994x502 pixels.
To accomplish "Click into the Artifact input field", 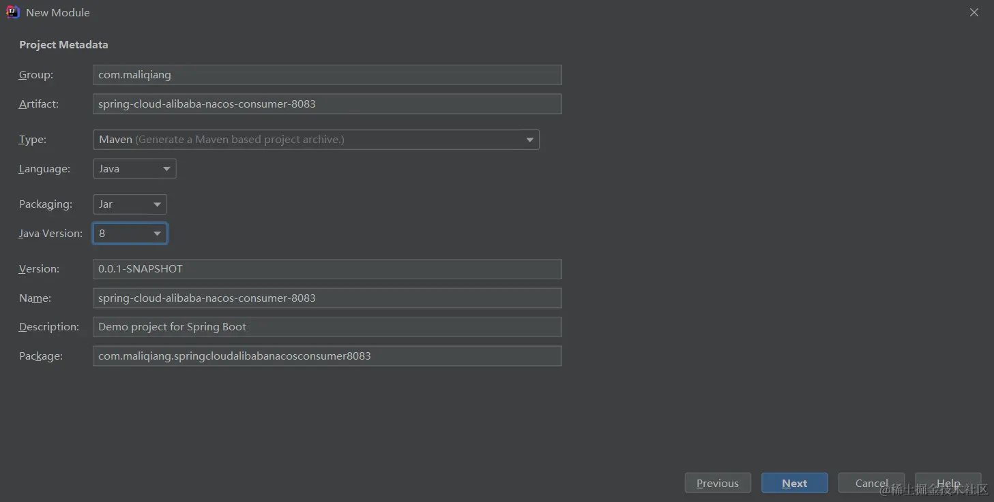I will click(327, 104).
